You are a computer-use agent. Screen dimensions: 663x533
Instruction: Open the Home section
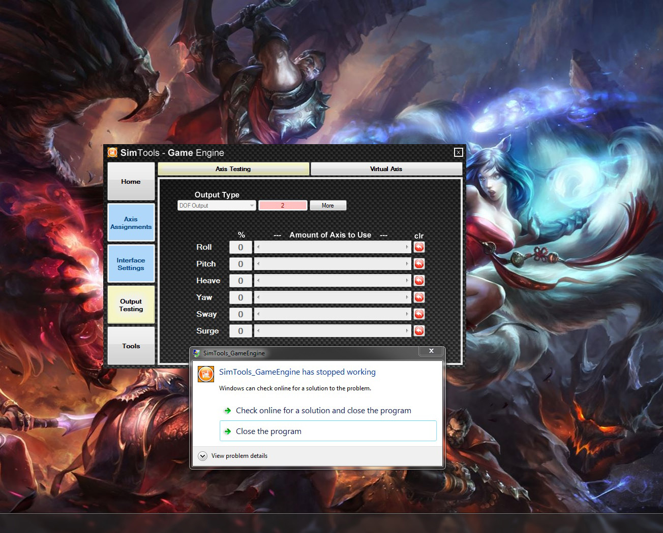tap(131, 181)
